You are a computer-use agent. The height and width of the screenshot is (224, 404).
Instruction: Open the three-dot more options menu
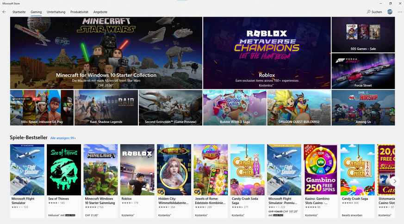pos(400,12)
